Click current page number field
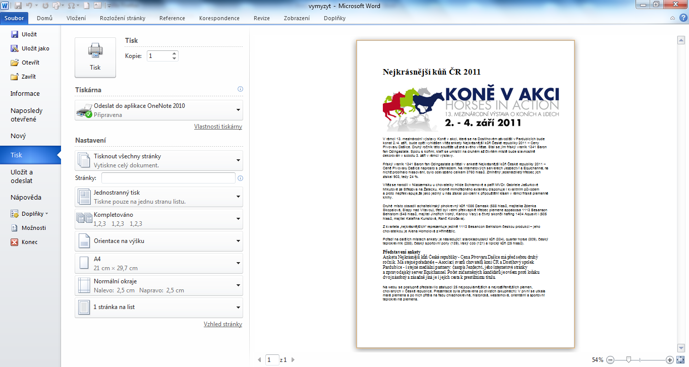This screenshot has height=367, width=689. point(272,360)
